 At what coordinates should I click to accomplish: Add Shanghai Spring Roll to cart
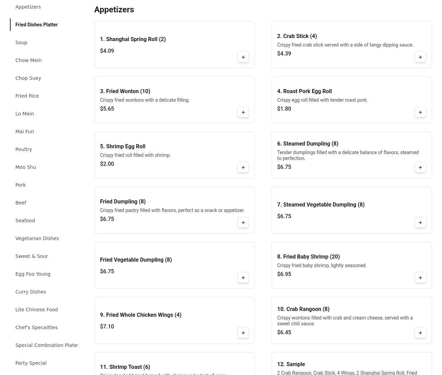click(243, 57)
